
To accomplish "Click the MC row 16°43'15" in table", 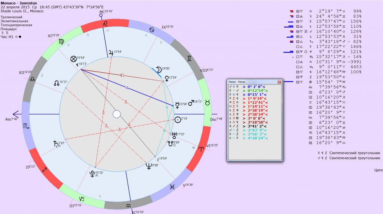I will tap(325, 132).
